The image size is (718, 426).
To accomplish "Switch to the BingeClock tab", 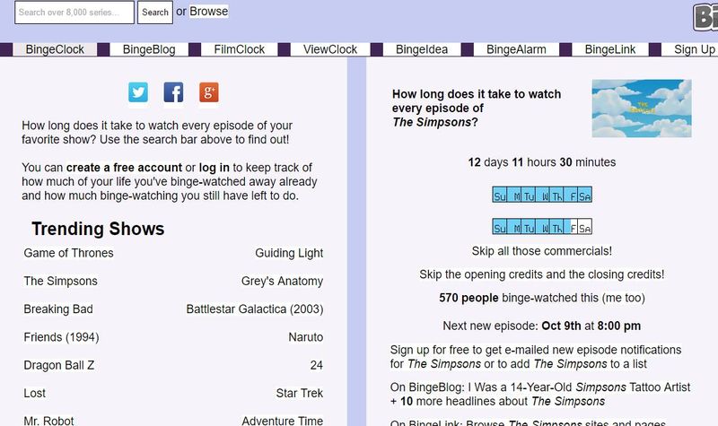I will pos(55,49).
